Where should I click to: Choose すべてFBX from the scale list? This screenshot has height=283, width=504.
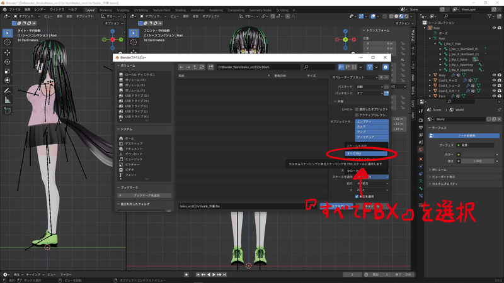click(x=367, y=153)
